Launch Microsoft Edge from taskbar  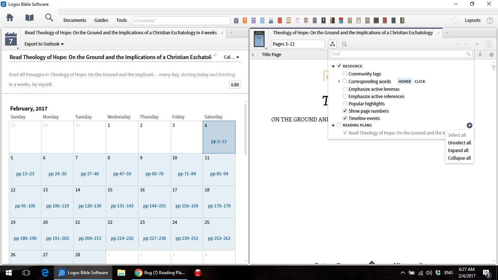click(45, 272)
